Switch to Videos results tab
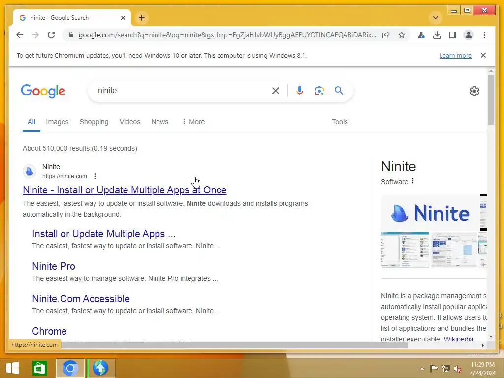 click(x=130, y=122)
